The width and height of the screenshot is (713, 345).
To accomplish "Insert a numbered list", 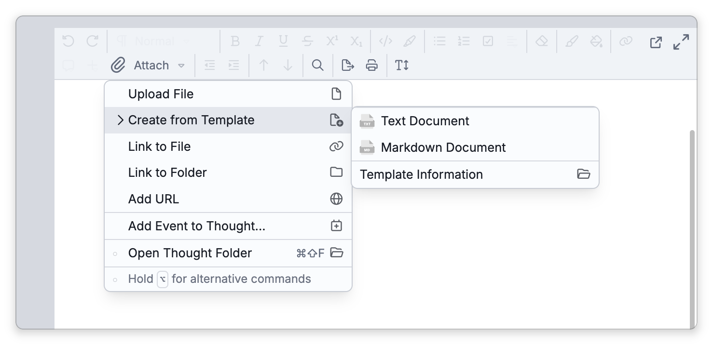I will 464,41.
